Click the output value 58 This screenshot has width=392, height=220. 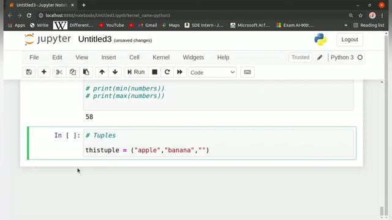tap(89, 117)
